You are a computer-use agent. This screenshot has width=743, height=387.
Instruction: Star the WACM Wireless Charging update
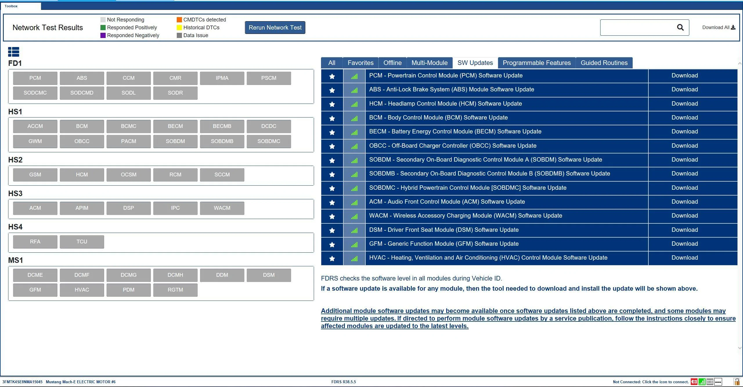point(332,216)
